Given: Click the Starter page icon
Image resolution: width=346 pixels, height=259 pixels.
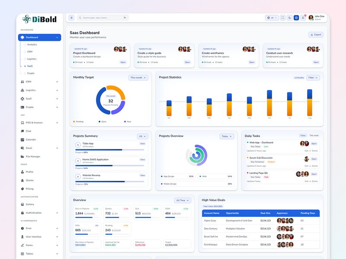Looking at the screenshot, I should [x=22, y=180].
